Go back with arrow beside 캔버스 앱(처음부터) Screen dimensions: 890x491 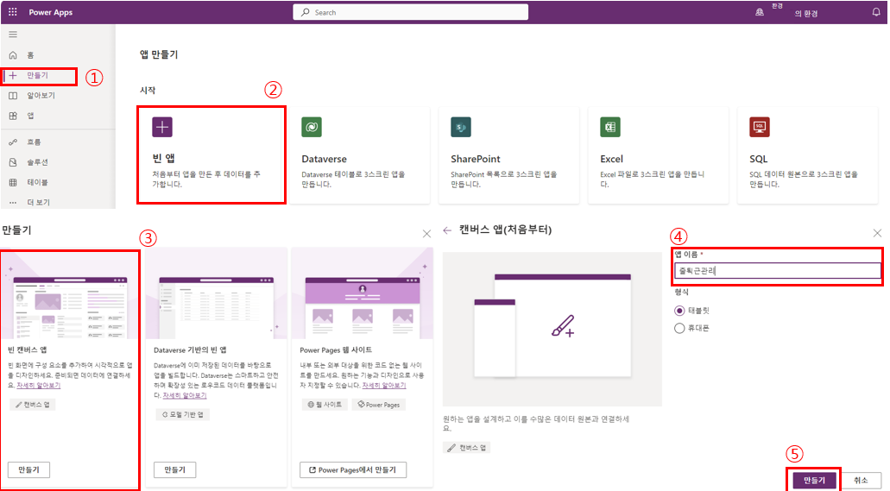(x=447, y=230)
